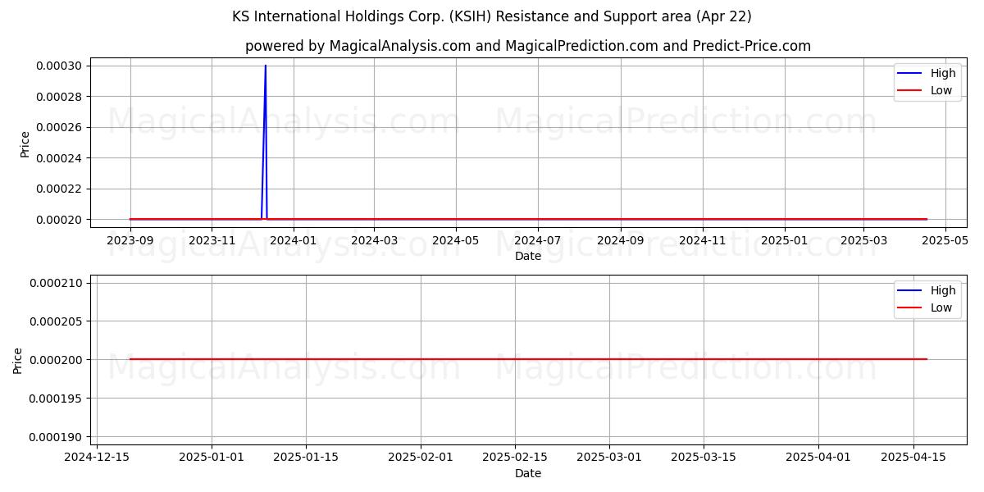The height and width of the screenshot is (492, 984).
Task: Click the 0.00028 y-axis label
Action: (x=61, y=97)
